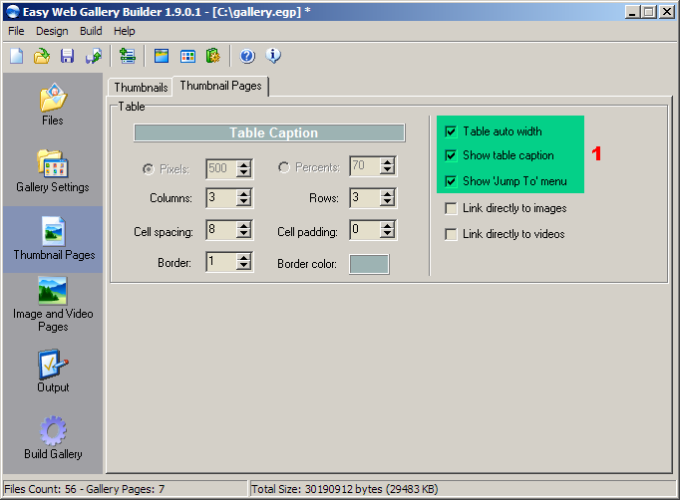680x500 pixels.
Task: Open the File menu
Action: 17,31
